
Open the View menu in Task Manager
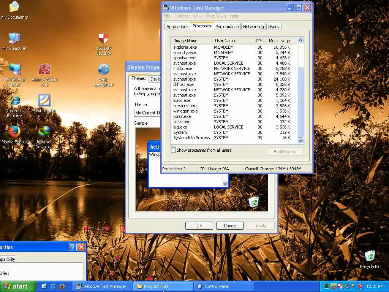pos(197,16)
